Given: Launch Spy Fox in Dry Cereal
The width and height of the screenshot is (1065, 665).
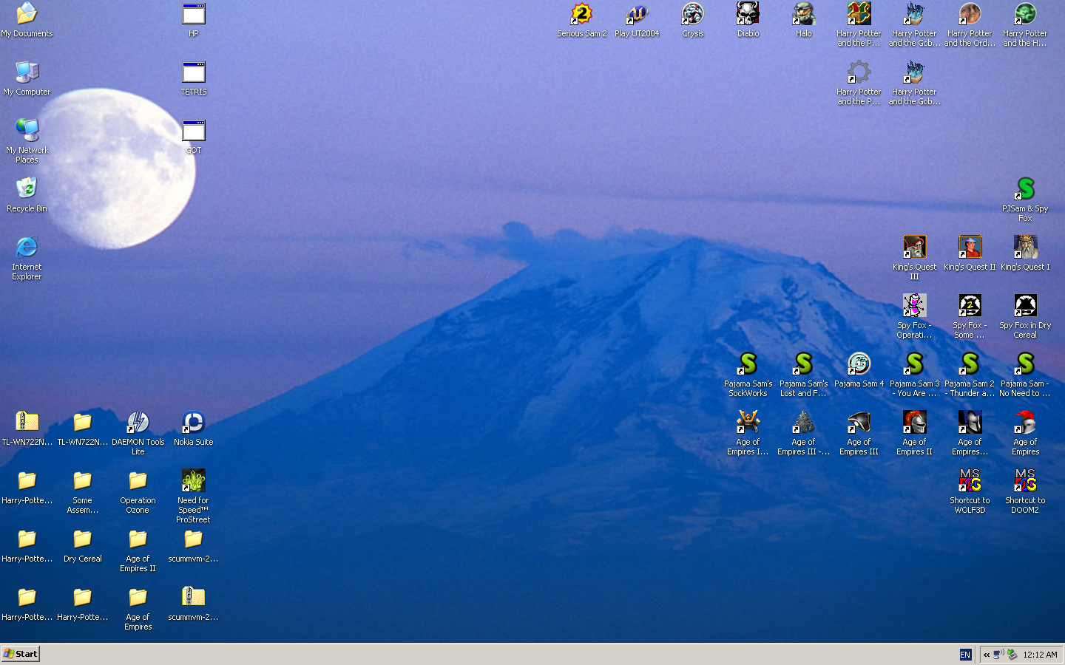Looking at the screenshot, I should [x=1025, y=316].
